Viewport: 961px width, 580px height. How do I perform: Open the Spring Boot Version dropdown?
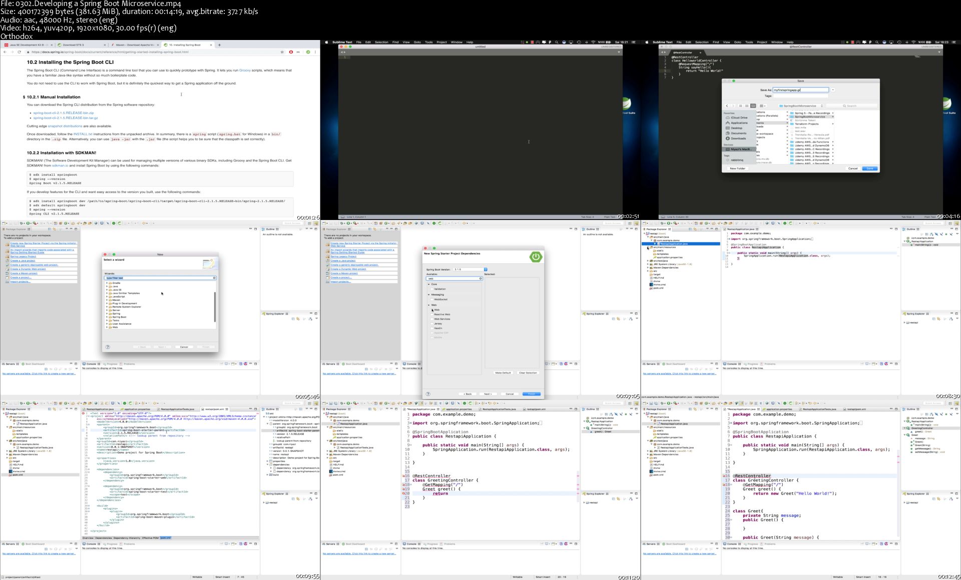point(485,269)
